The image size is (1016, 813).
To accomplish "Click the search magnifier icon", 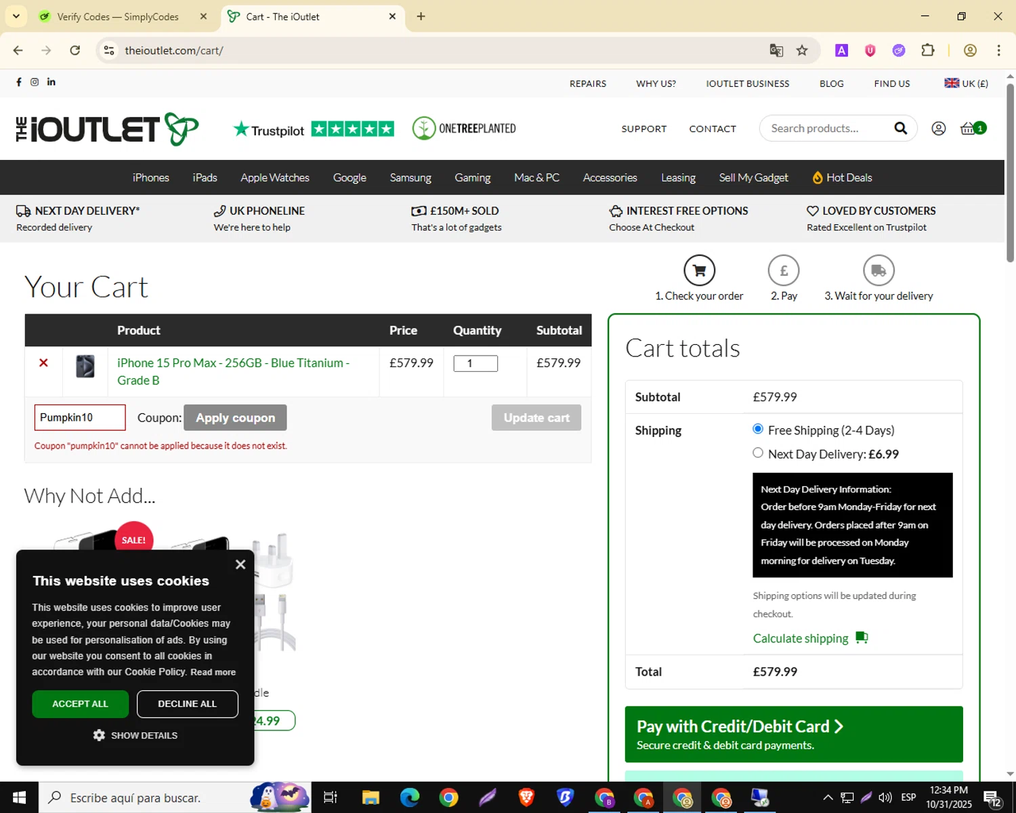I will 900,128.
